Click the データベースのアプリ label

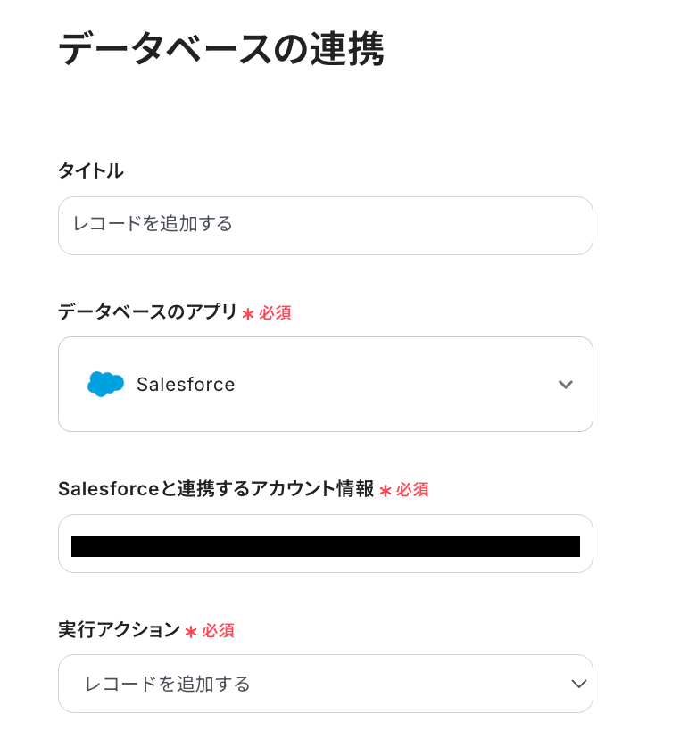(x=147, y=312)
